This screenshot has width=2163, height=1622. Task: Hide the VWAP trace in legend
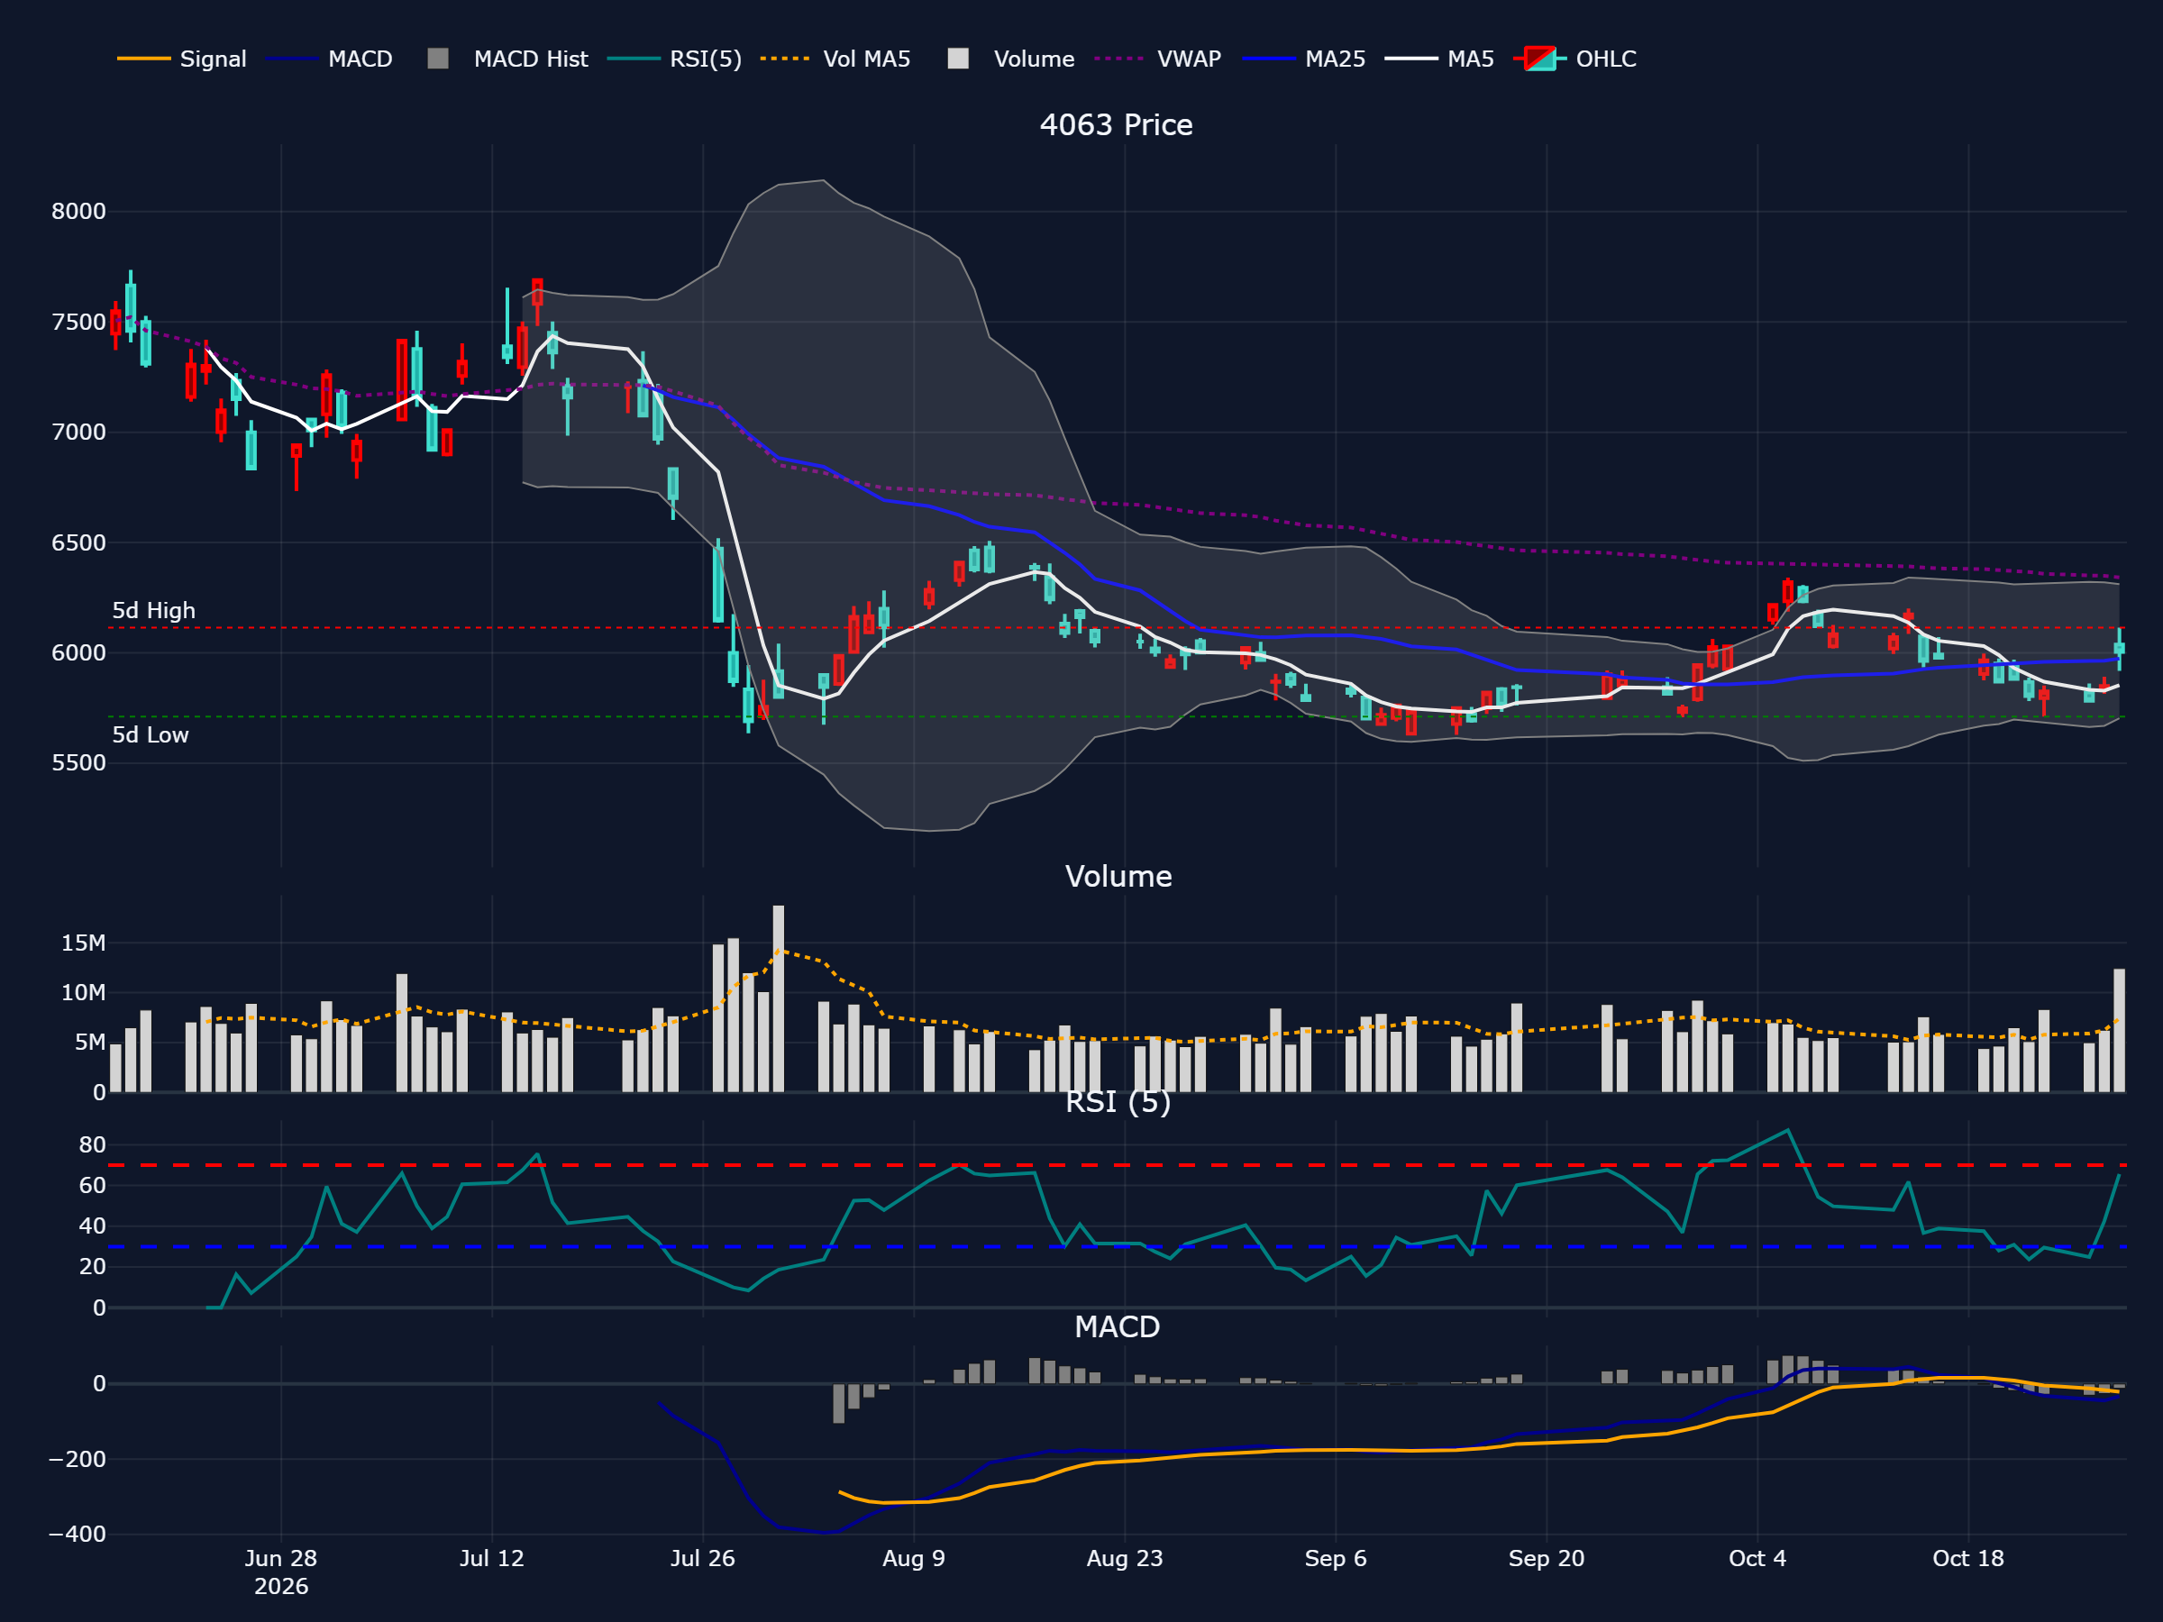click(1158, 59)
